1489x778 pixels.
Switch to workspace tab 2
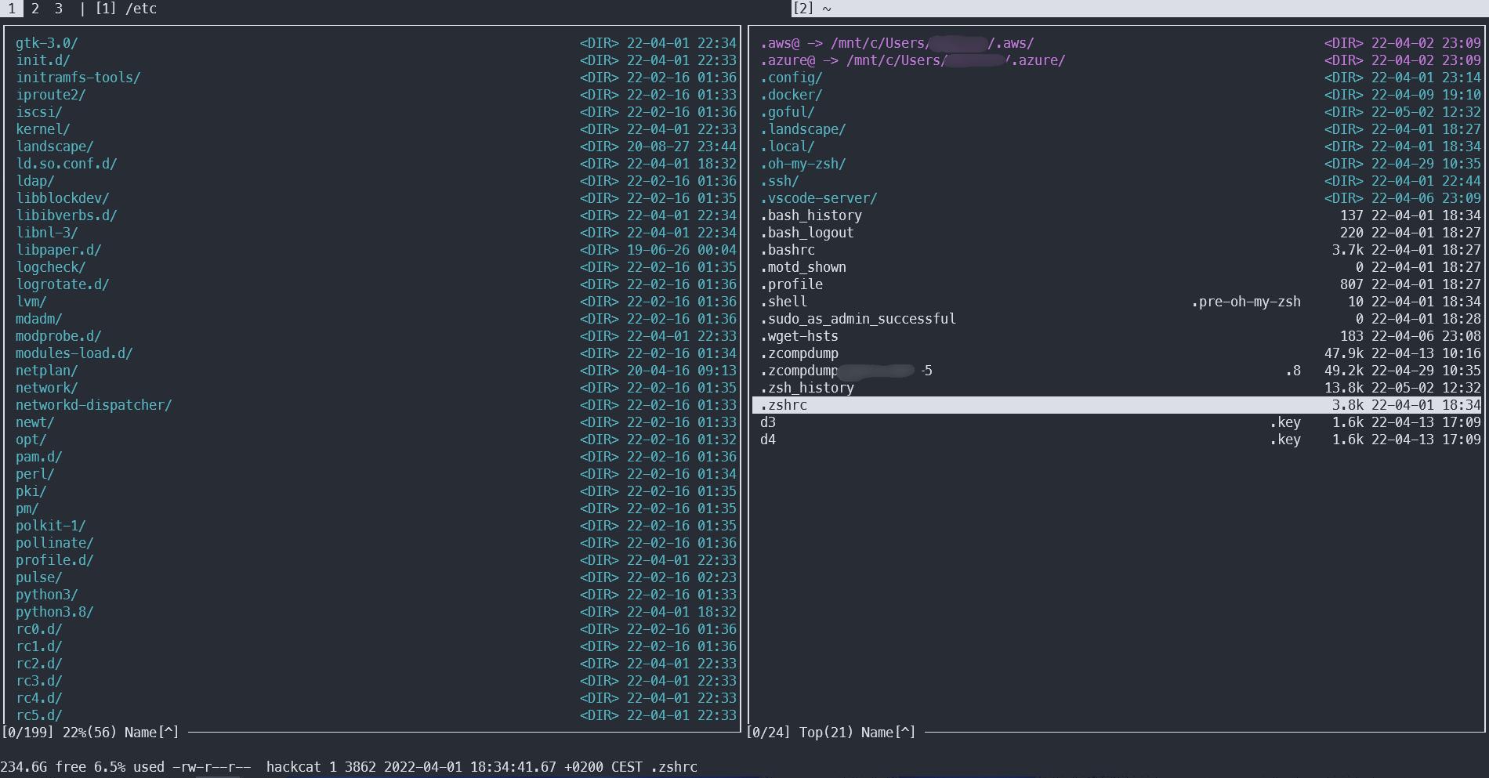coord(35,9)
